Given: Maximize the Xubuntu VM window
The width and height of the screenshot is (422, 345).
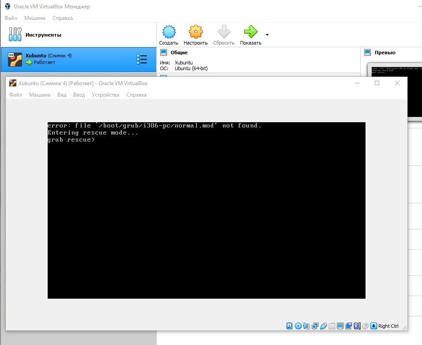Looking at the screenshot, I should click(x=377, y=83).
